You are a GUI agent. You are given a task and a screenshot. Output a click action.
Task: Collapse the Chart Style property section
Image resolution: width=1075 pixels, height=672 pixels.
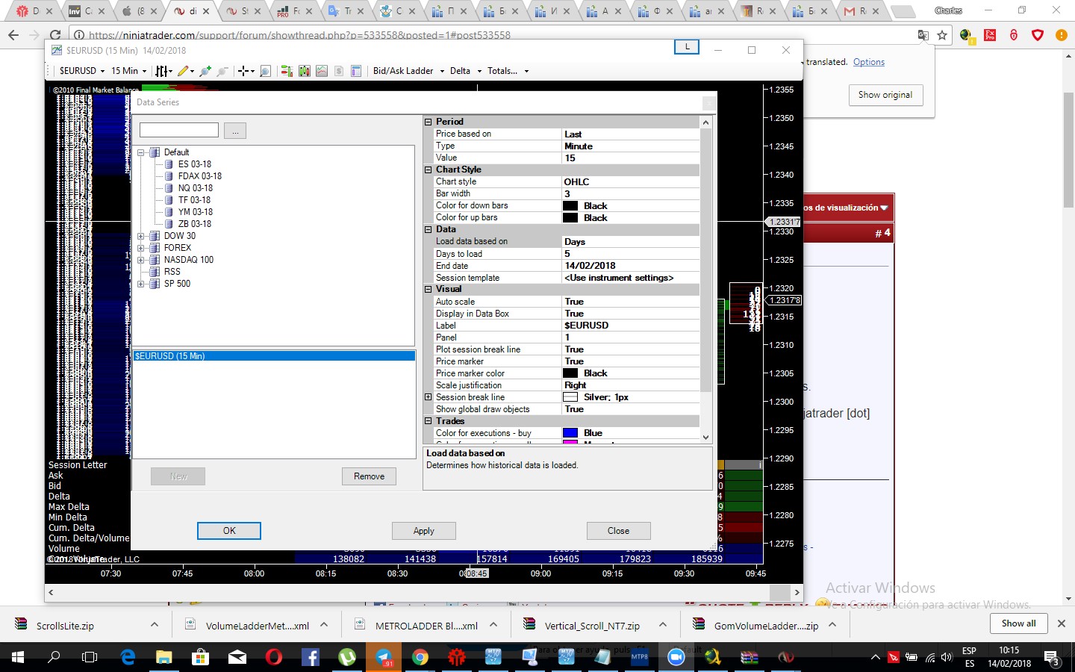pos(429,169)
